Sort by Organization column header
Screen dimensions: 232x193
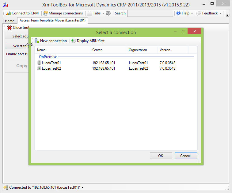(142, 50)
